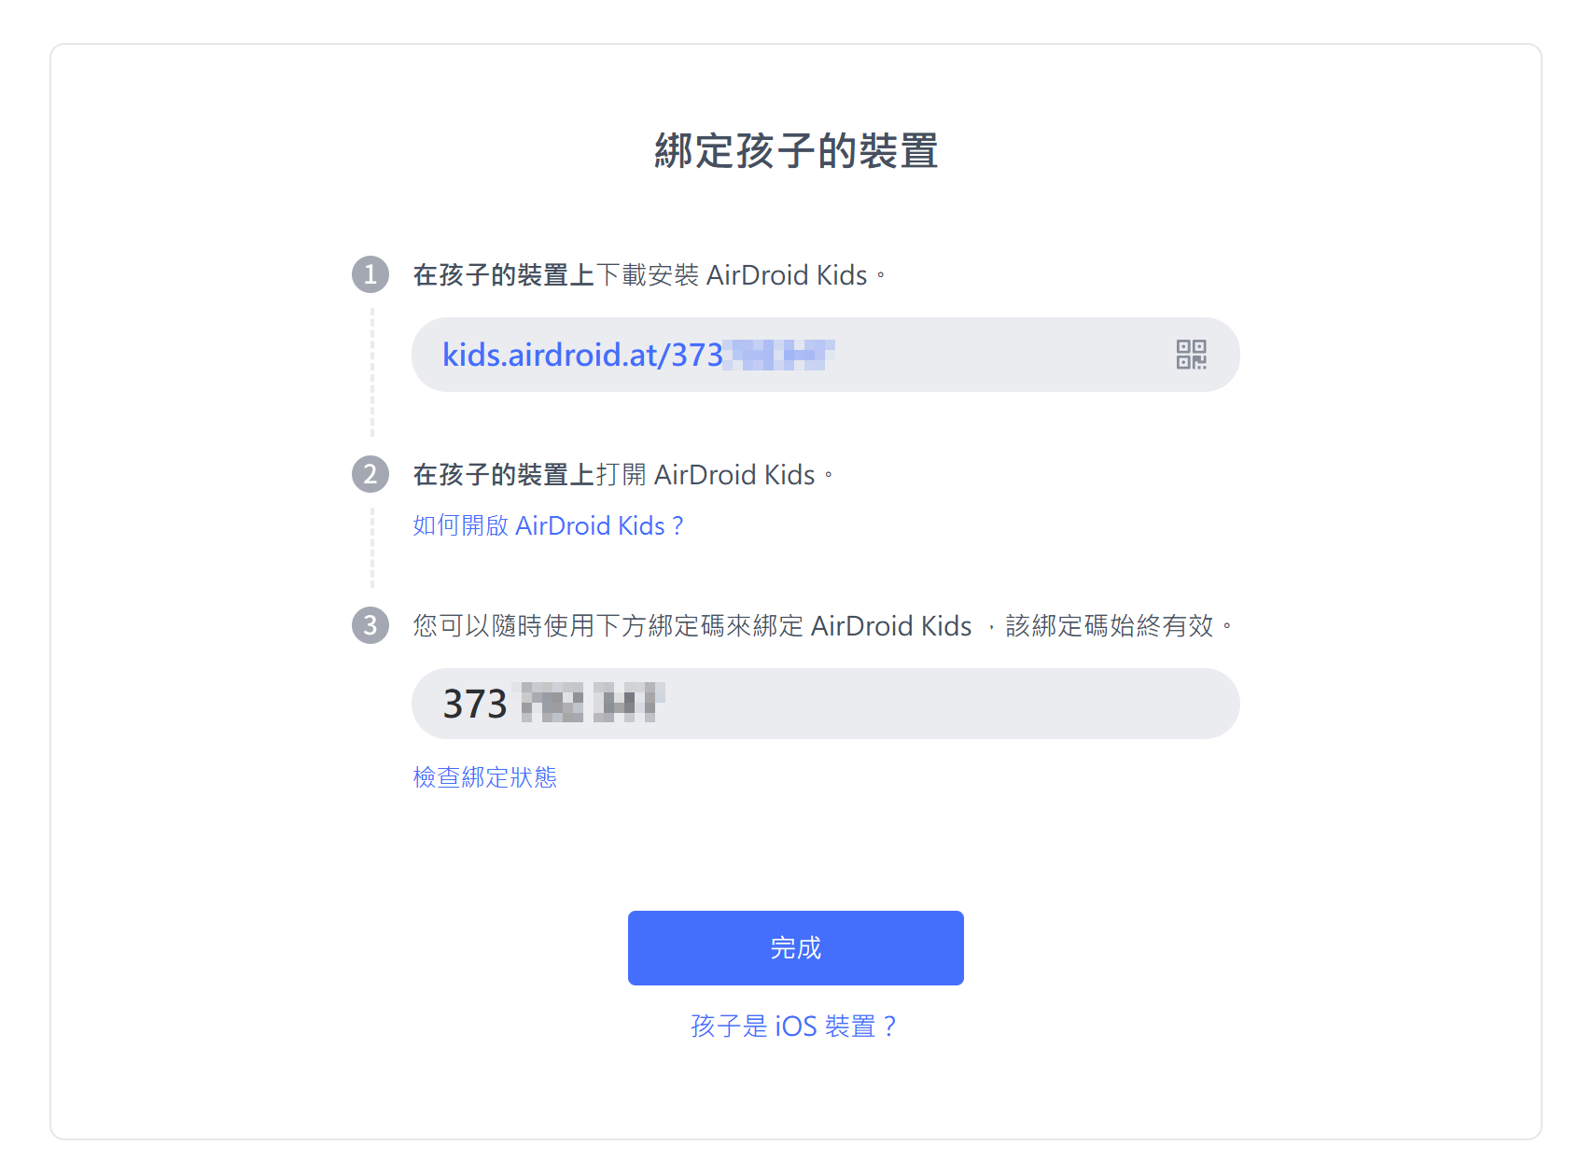Open the 如何開啟 AirDroid Kids？ help link
The height and width of the screenshot is (1173, 1593).
click(x=549, y=526)
